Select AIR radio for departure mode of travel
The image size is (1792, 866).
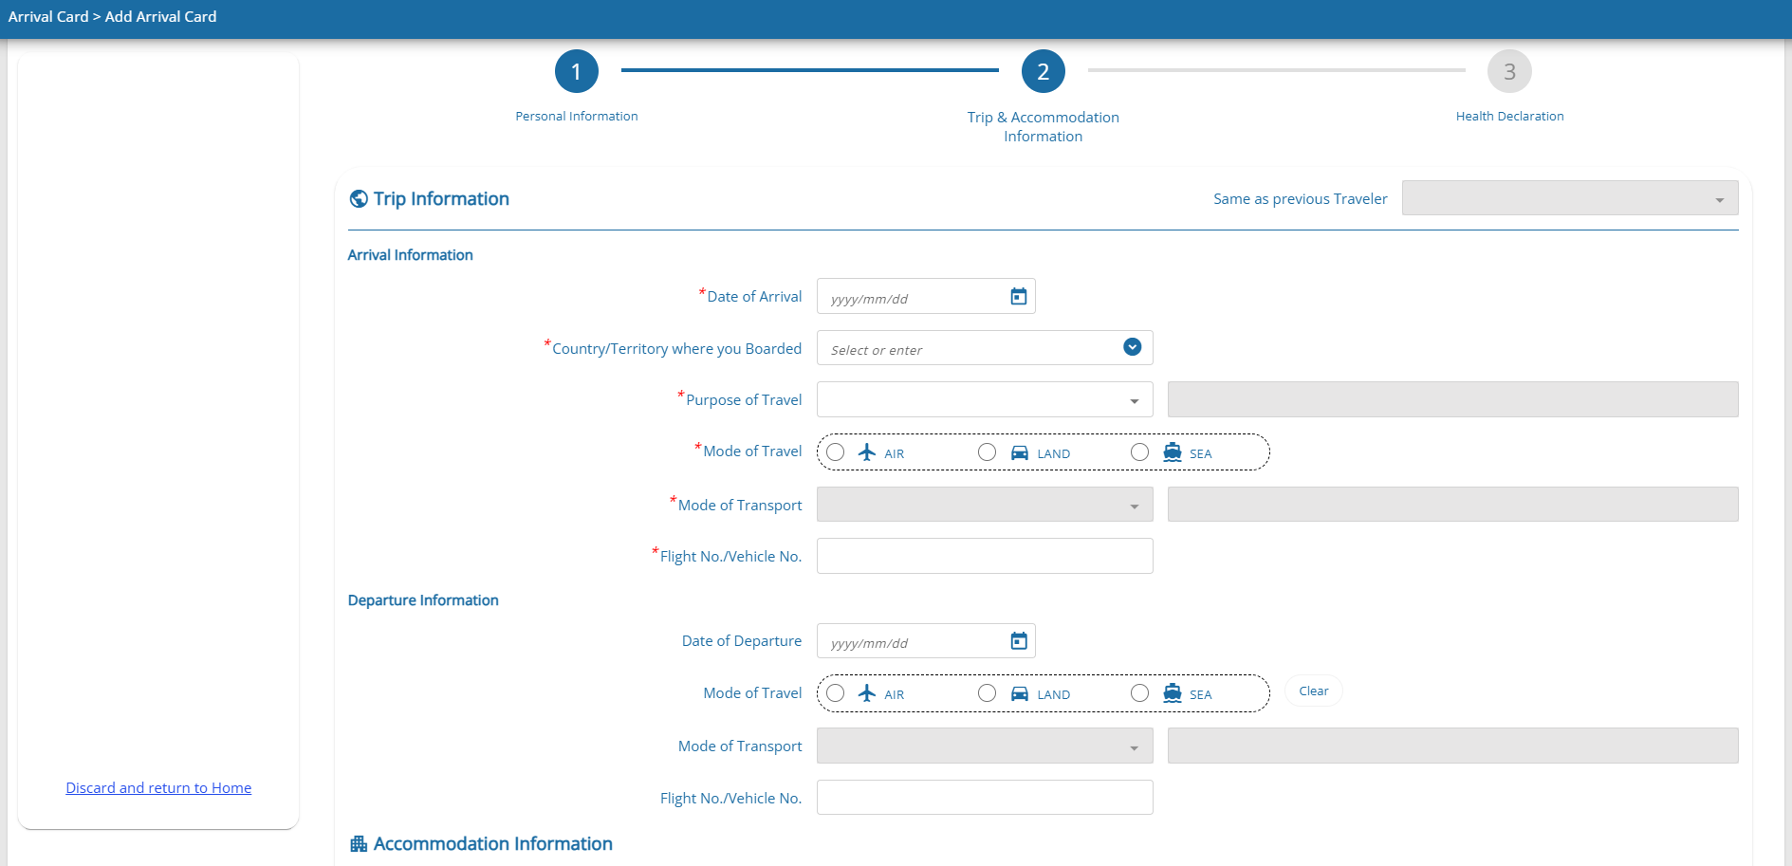(x=835, y=693)
